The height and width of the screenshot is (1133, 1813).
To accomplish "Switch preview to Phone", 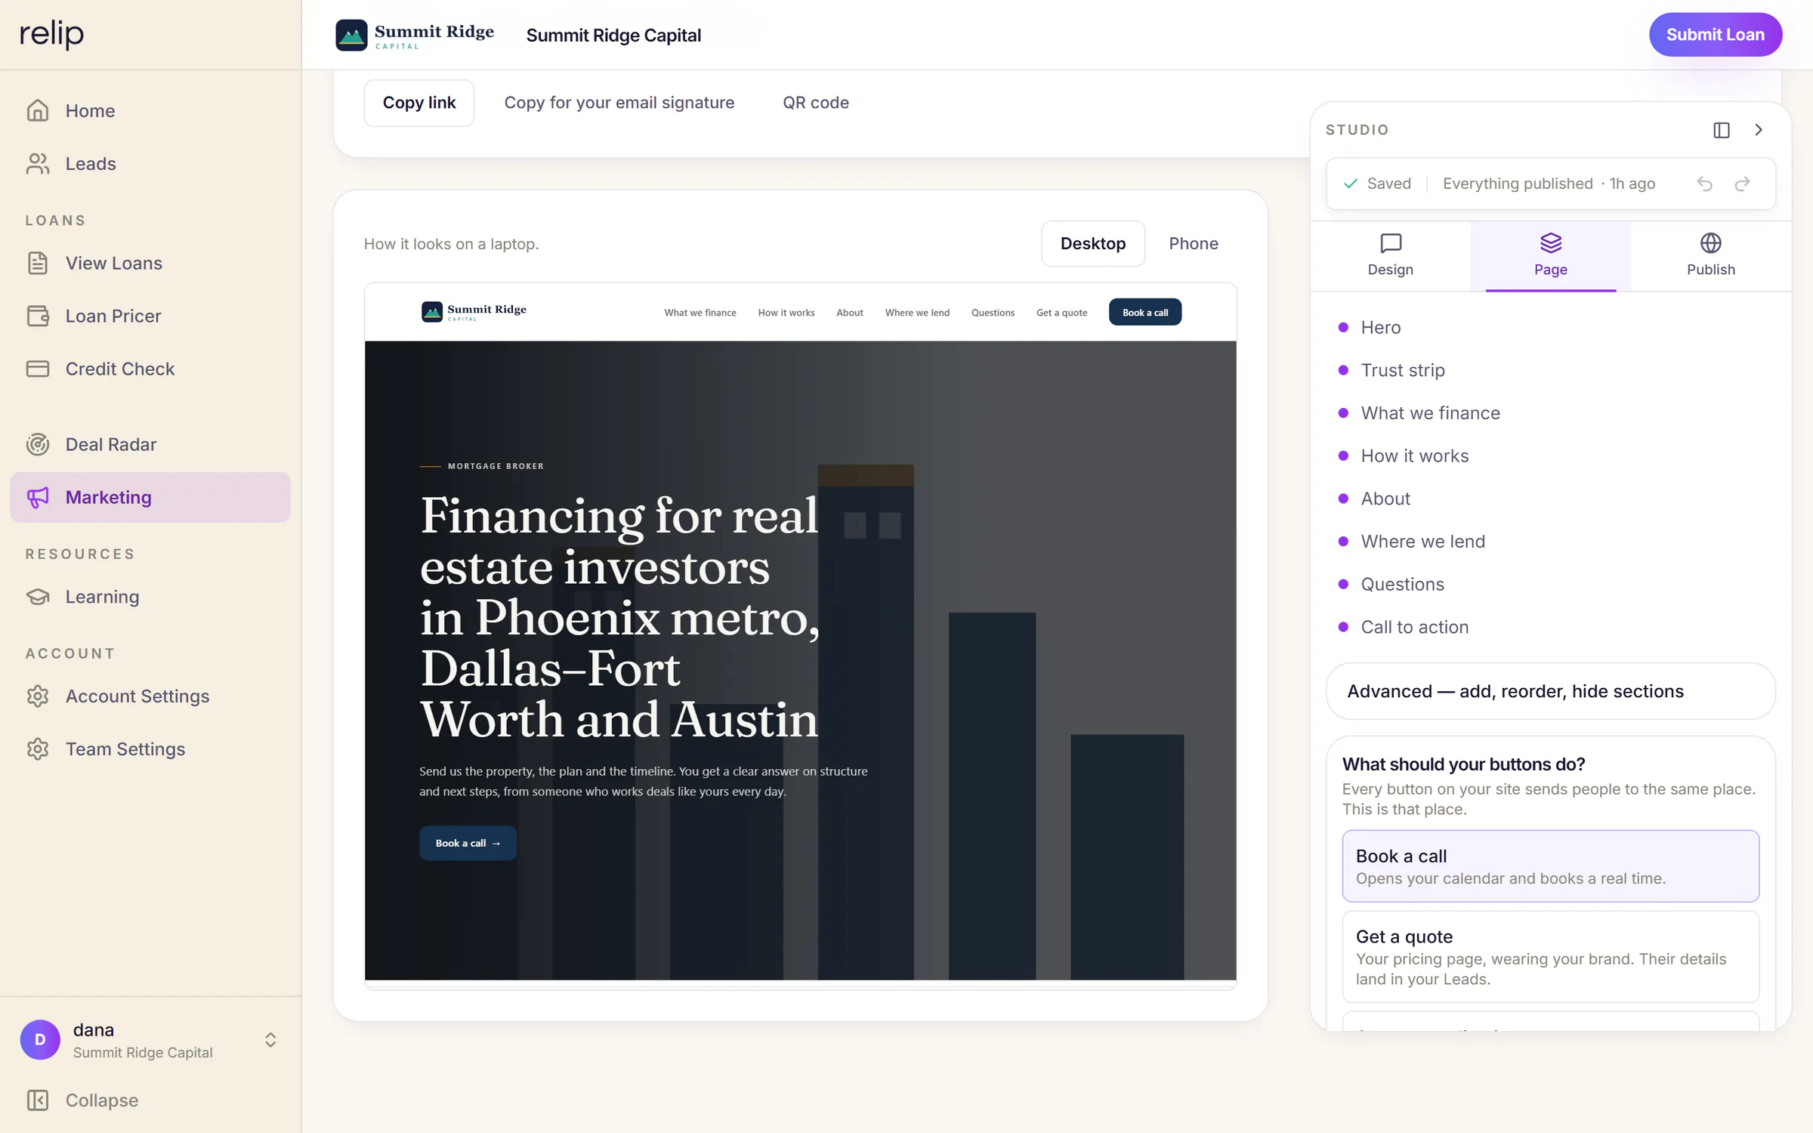I will coord(1194,243).
